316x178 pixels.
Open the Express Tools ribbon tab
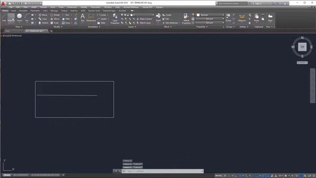[x=94, y=11]
